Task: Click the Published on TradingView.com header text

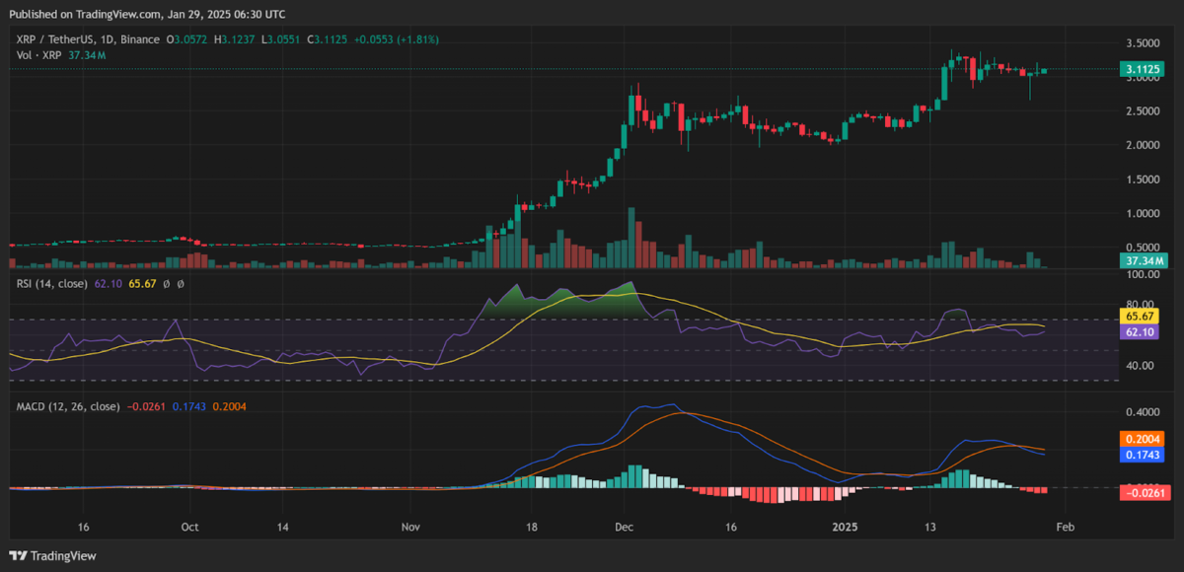Action: click(x=148, y=14)
